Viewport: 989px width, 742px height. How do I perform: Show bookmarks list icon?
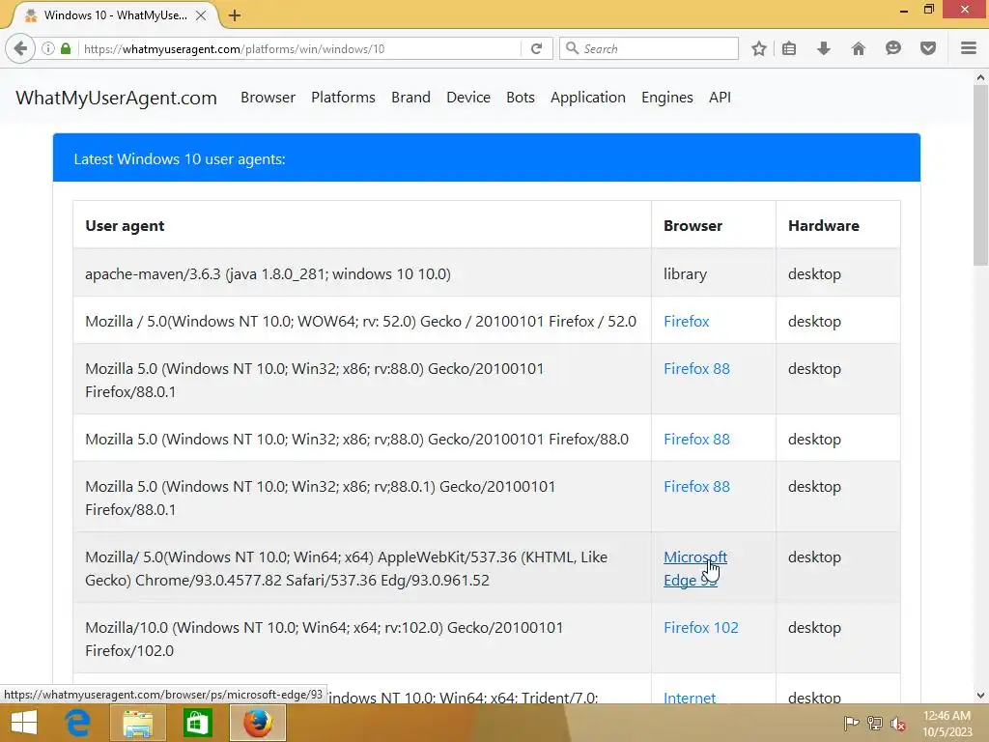789,48
